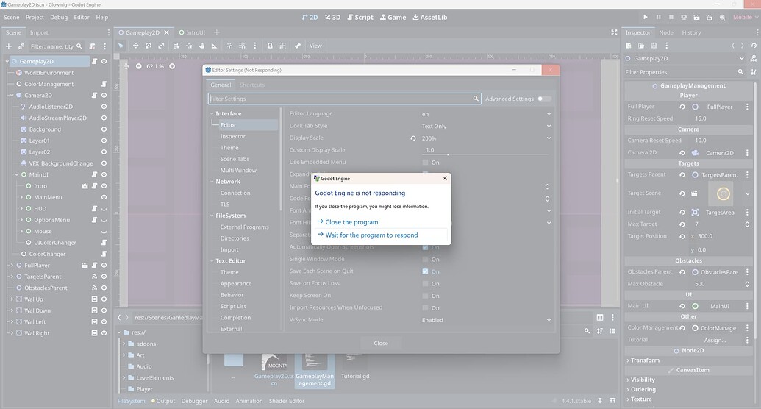Run the project with play button
The image size is (761, 409).
(x=646, y=17)
